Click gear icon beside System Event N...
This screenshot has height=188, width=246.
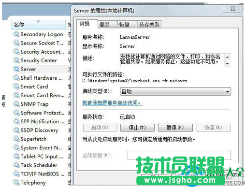click(x=16, y=147)
